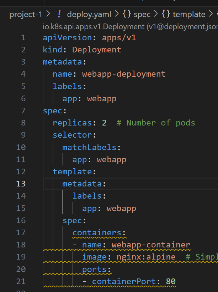
Task: Click the chevron after deploy.yaml breadcrumb
Action: [x=117, y=14]
